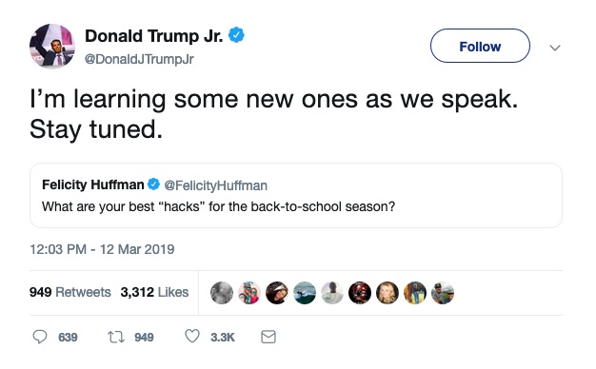Click the first liker avatar, grayscale photo

click(222, 293)
